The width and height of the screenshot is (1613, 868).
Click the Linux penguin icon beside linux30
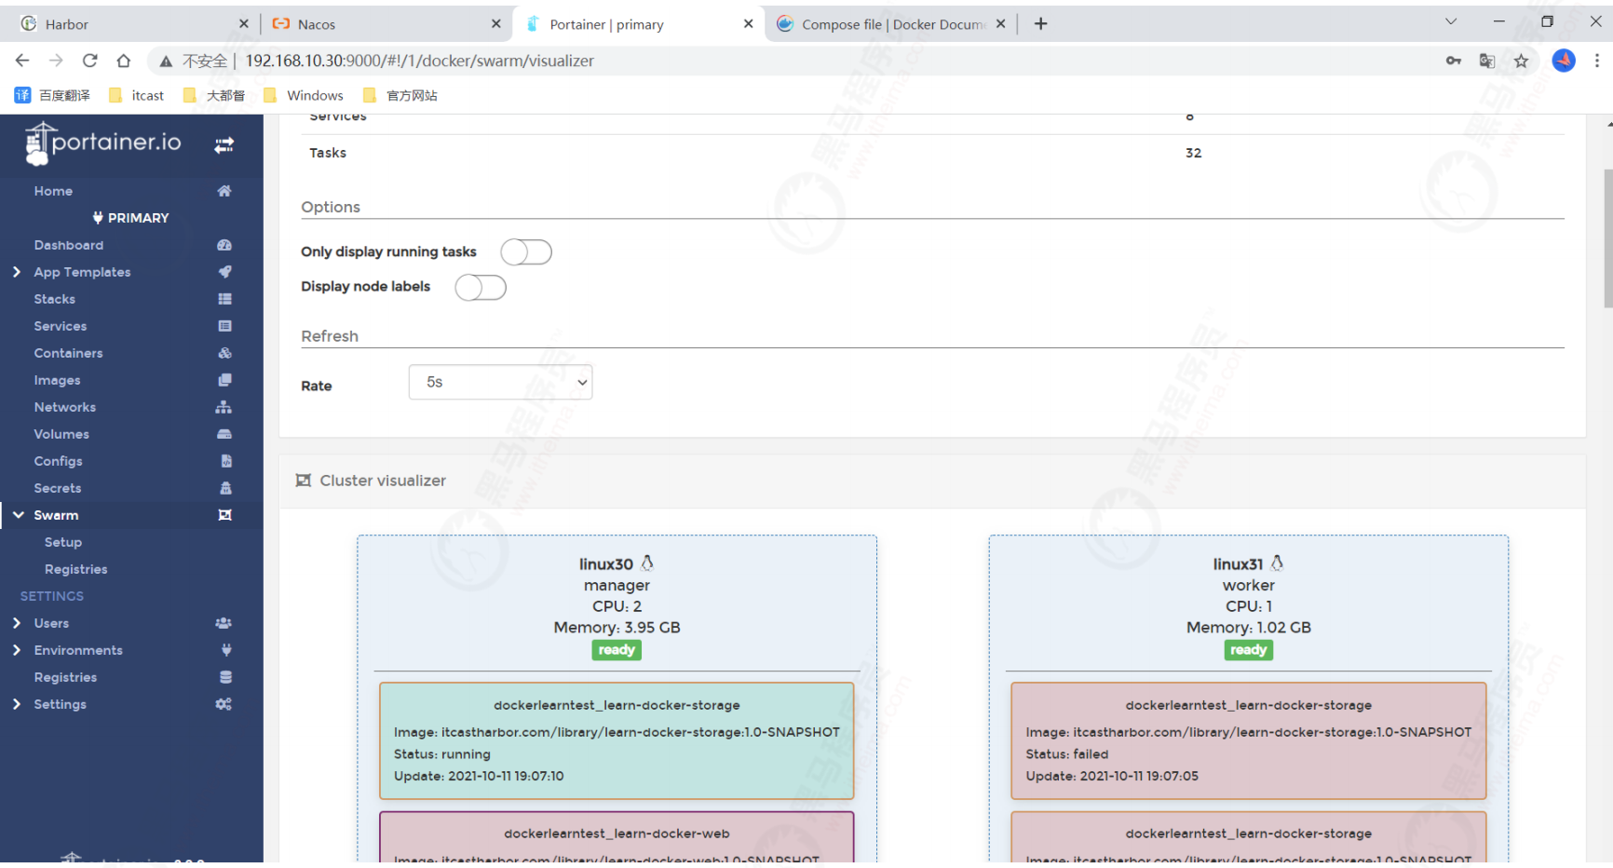click(x=647, y=563)
